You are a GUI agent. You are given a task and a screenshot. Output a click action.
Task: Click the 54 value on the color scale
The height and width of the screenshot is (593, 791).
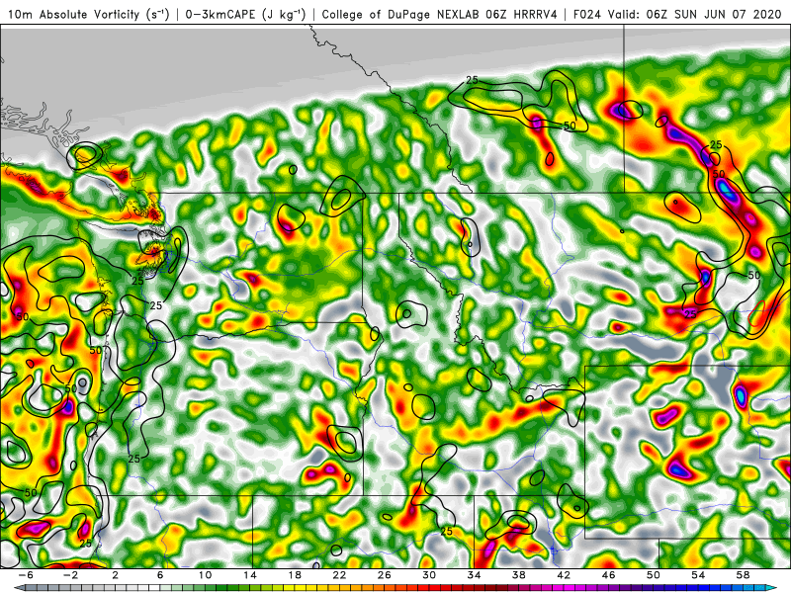point(698,575)
